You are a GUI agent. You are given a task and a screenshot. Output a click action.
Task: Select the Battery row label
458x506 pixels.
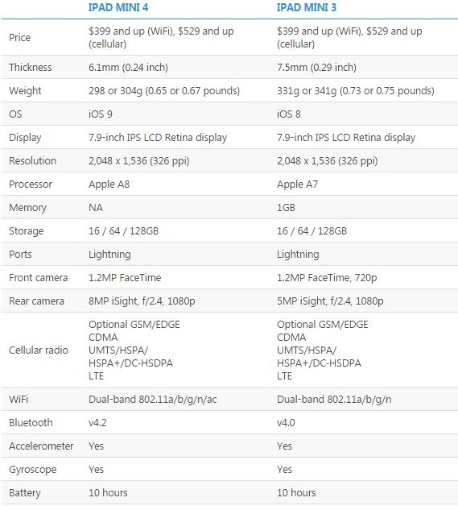pyautogui.click(x=25, y=493)
